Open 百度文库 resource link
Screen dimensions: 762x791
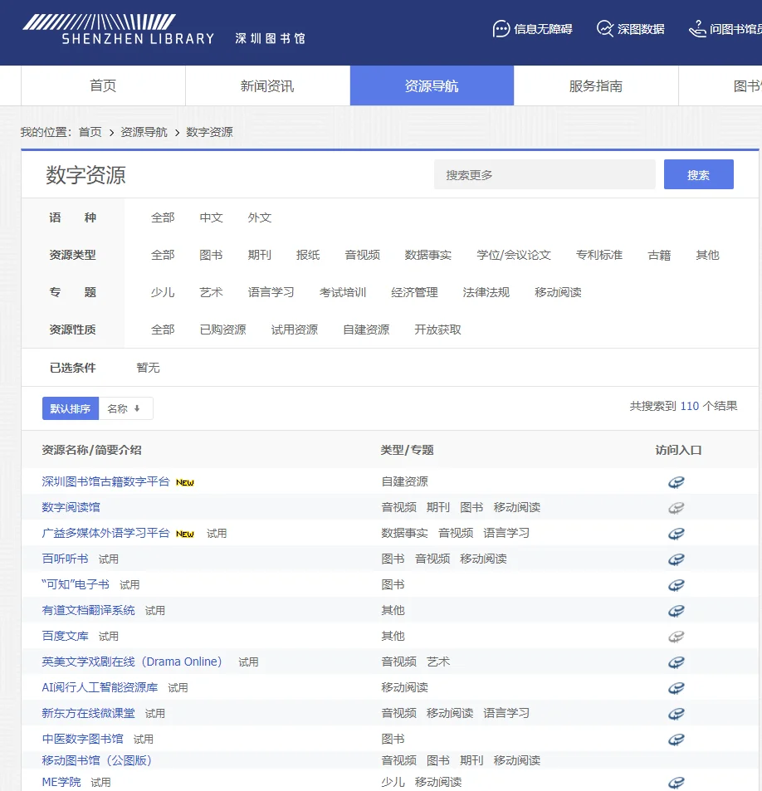point(65,636)
